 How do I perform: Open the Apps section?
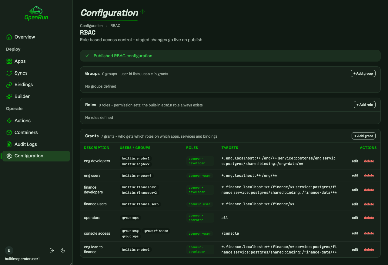pyautogui.click(x=36, y=61)
